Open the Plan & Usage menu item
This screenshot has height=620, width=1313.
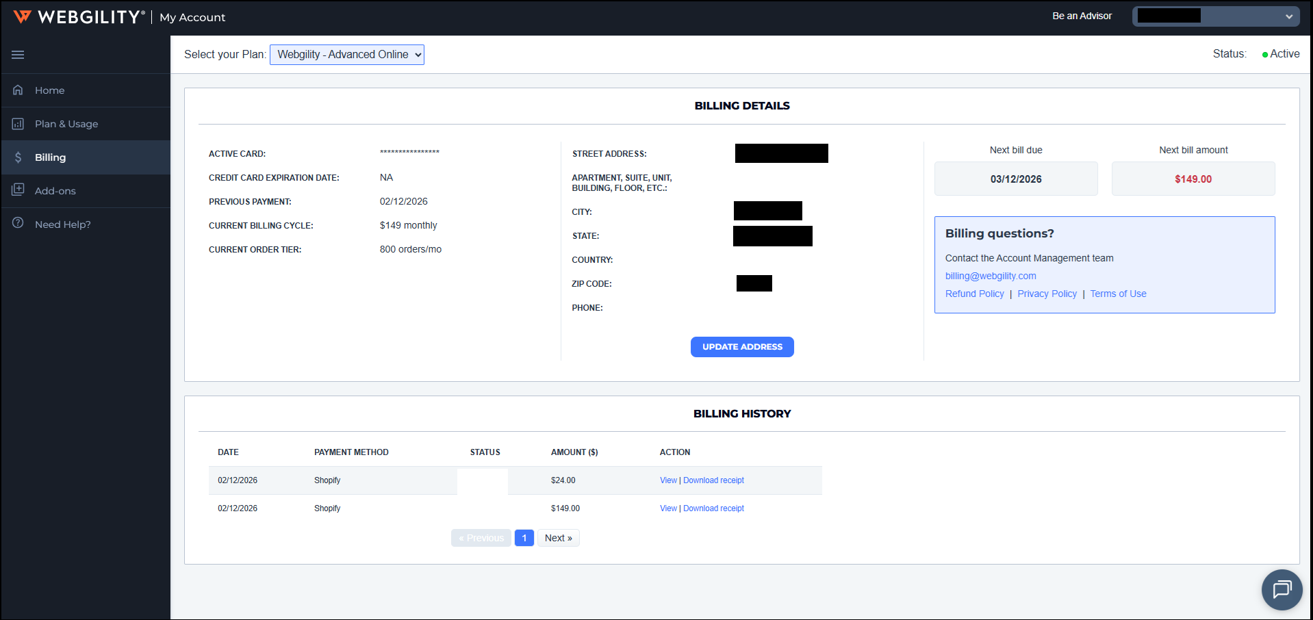(x=66, y=124)
